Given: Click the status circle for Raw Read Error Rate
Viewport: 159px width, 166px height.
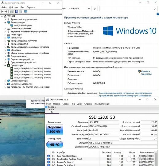Looking at the screenshot, I should pyautogui.click(x=48, y=156).
